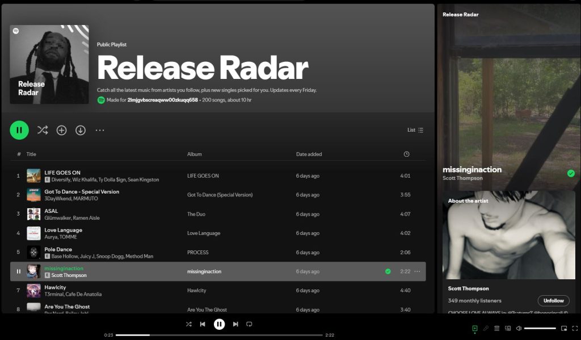Open the Hawlcity album link
Image resolution: width=581 pixels, height=340 pixels.
coord(197,290)
